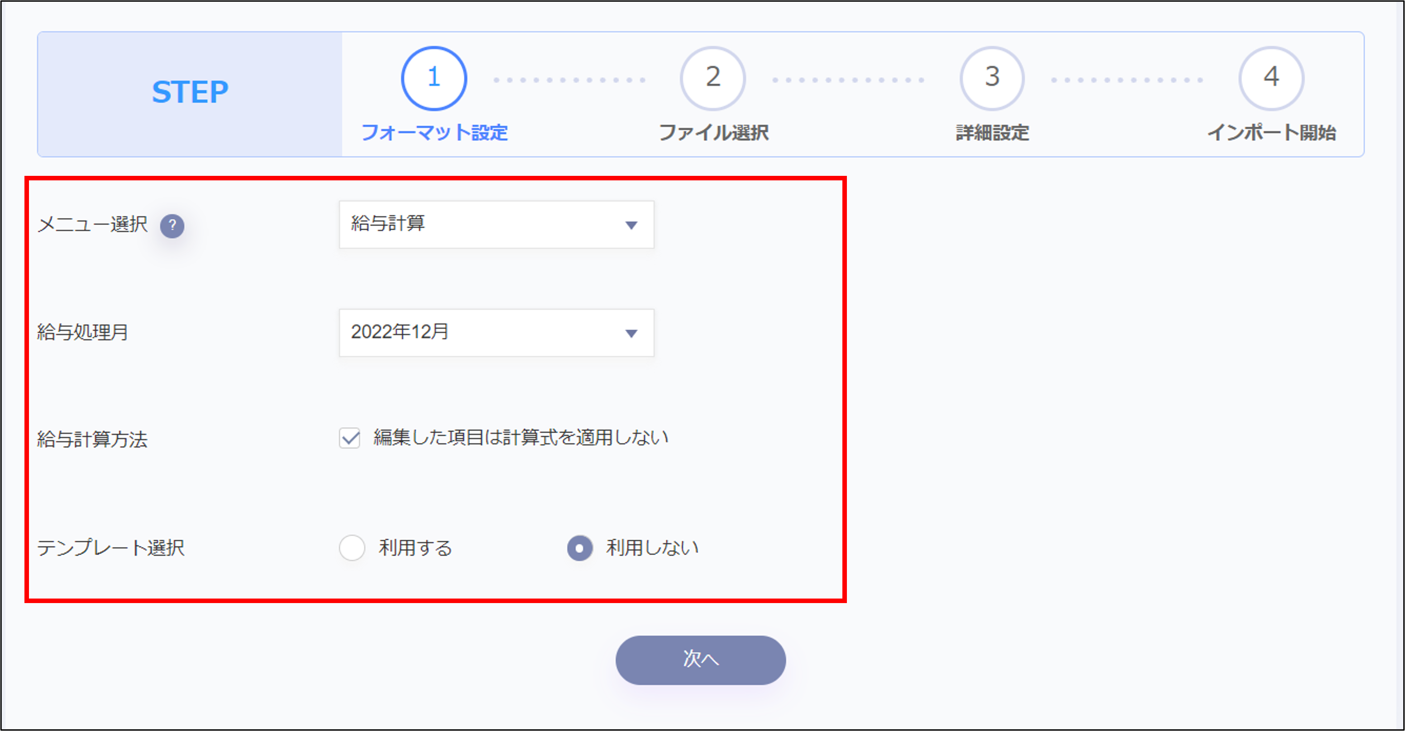Viewport: 1405px width, 731px height.
Task: Select the 給与計算 combo box
Action: pyautogui.click(x=480, y=224)
